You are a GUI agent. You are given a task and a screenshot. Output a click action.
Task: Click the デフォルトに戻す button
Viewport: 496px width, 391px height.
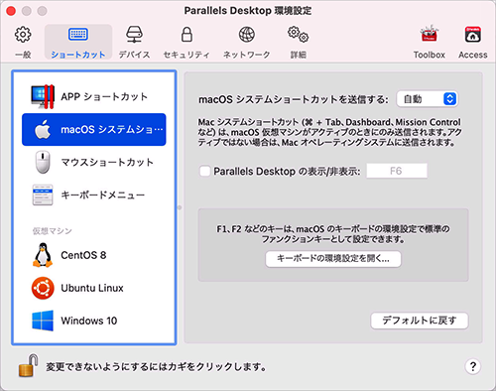(420, 321)
